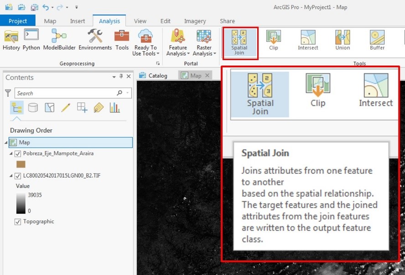List By Drawing Order
405x275 pixels.
17,108
